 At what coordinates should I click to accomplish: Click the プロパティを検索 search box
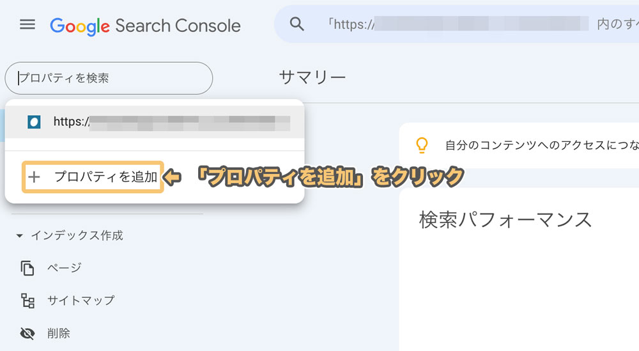point(109,78)
